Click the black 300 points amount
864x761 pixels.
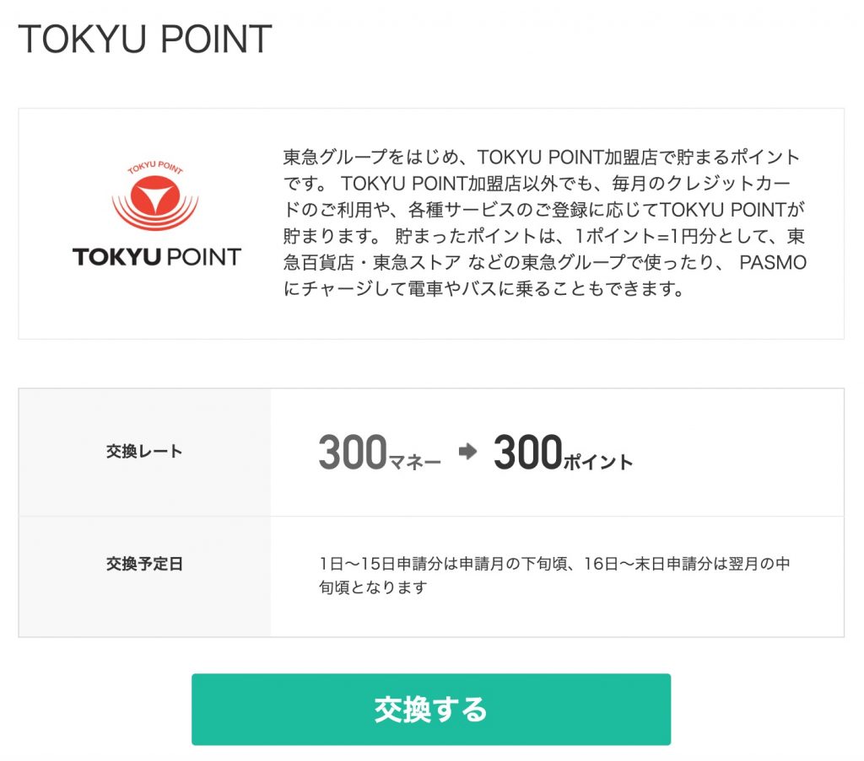(x=527, y=453)
